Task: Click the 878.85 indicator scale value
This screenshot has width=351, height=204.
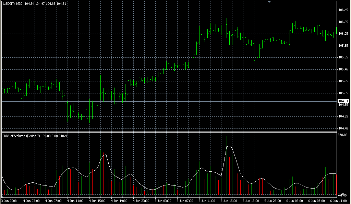Action: tap(343, 135)
